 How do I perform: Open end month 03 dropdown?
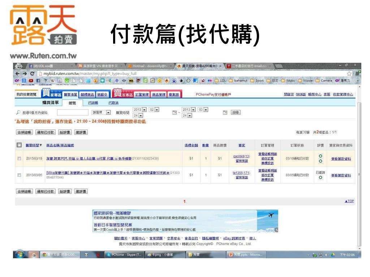point(203,110)
